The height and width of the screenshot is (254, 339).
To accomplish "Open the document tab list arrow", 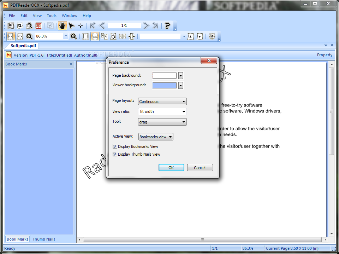I will 326,45.
